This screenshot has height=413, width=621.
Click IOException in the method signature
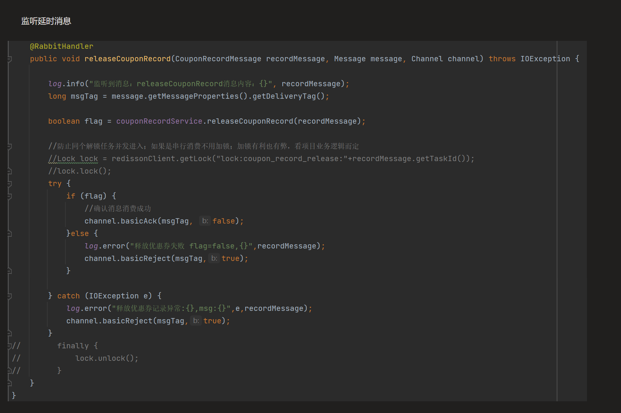pyautogui.click(x=545, y=59)
